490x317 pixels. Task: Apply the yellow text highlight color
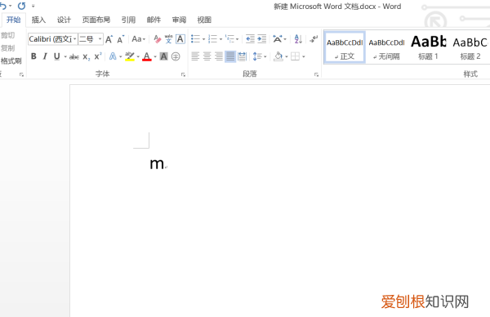[x=130, y=56]
